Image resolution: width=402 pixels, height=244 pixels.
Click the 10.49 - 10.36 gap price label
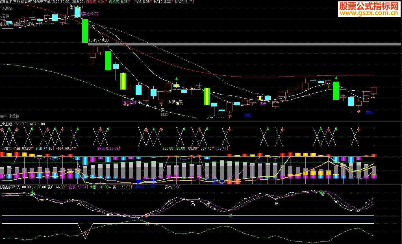pos(99,40)
